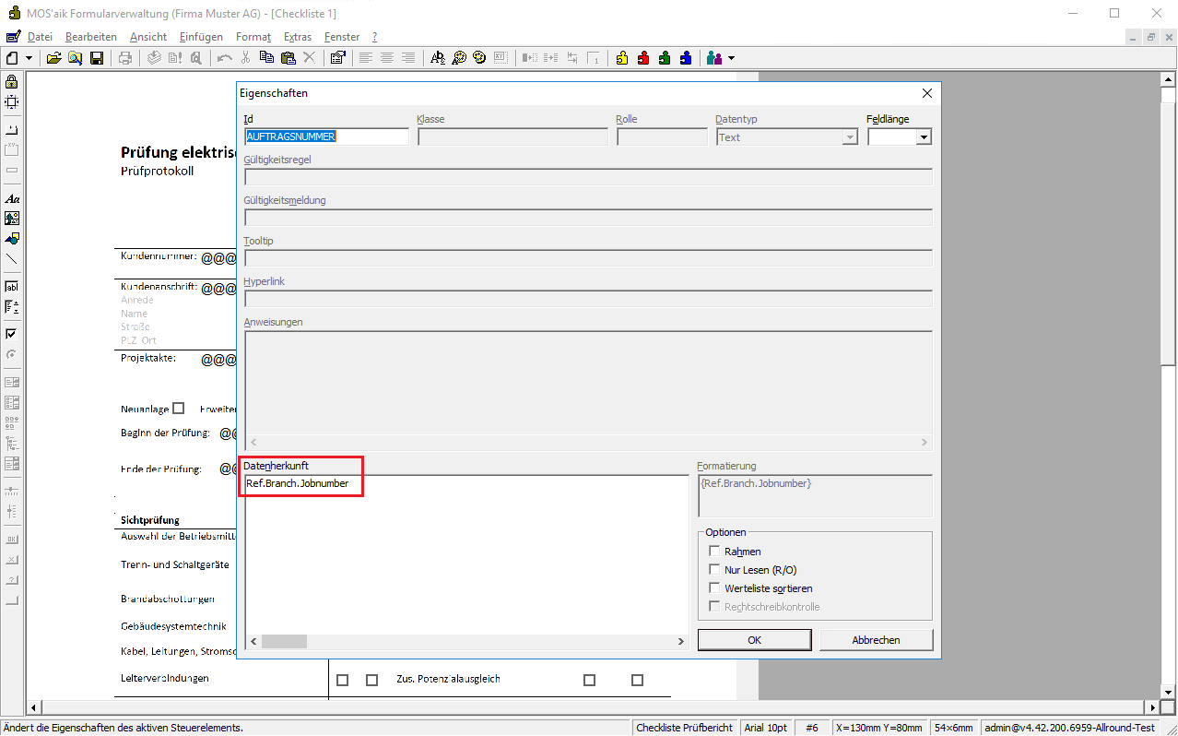Check Werteliste sortieren option
1178x736 pixels.
click(x=714, y=588)
